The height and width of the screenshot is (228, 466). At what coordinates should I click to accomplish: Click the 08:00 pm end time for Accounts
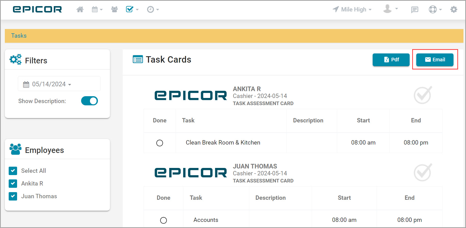(x=409, y=220)
